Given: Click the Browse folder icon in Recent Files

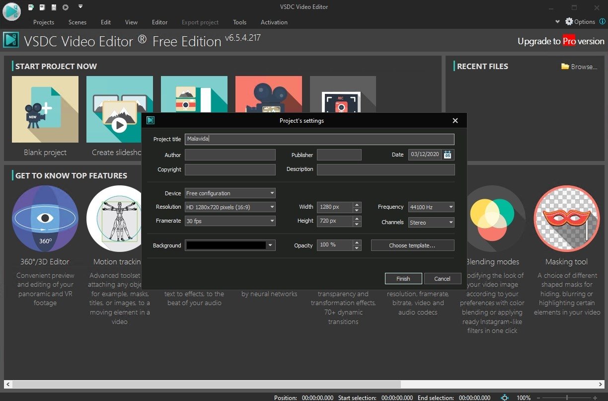Looking at the screenshot, I should point(565,66).
